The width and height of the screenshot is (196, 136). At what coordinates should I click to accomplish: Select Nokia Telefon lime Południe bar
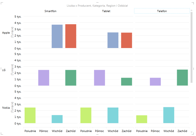click(142, 119)
